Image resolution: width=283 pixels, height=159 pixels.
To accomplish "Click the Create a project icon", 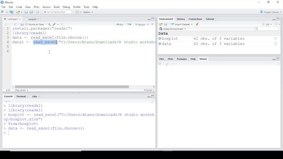I will (x=11, y=12).
